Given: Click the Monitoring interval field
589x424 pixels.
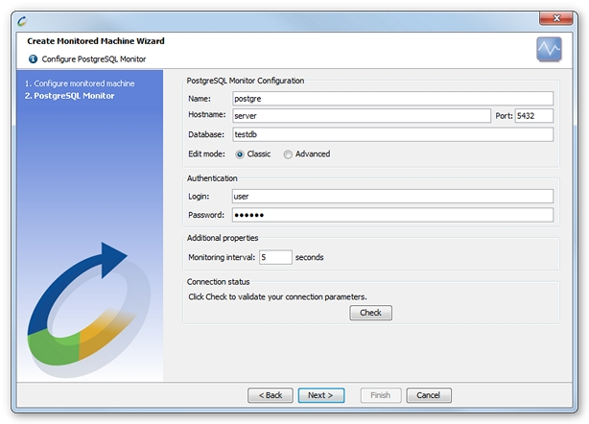Looking at the screenshot, I should point(274,257).
